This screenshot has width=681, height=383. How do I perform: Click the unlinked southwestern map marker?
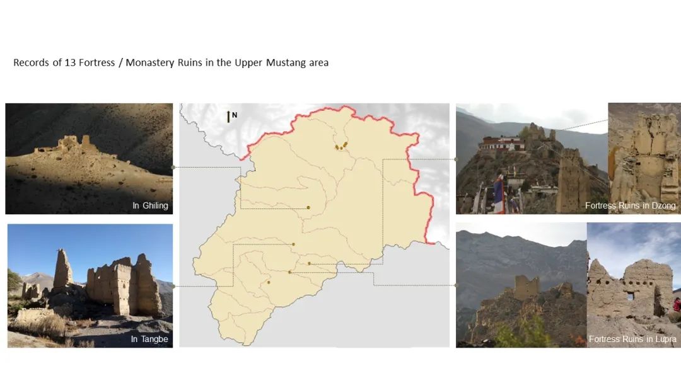[269, 282]
